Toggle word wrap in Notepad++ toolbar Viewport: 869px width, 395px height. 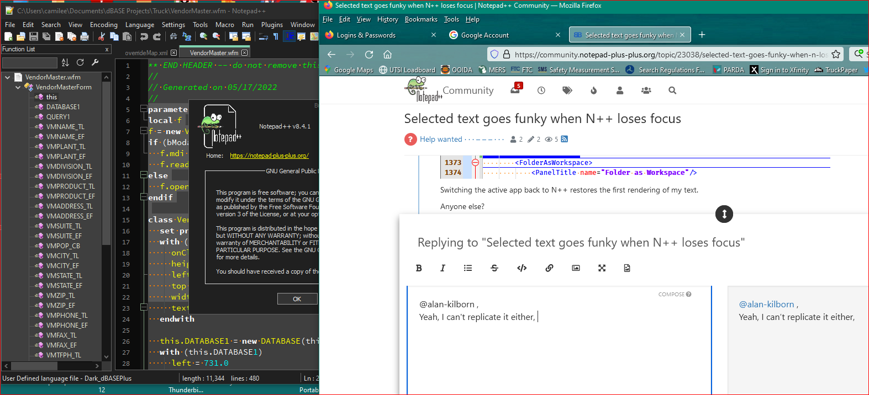tap(264, 36)
